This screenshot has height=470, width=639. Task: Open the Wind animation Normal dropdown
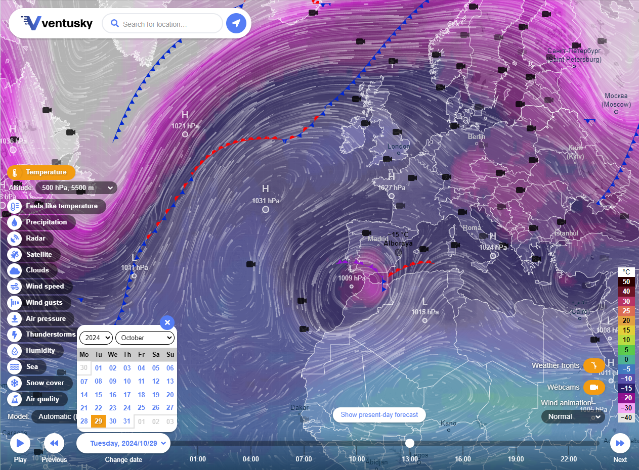pos(573,416)
